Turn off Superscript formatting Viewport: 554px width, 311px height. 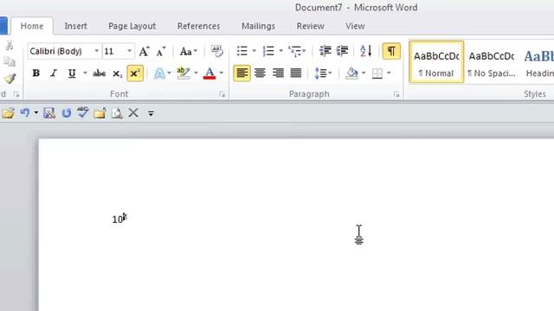[135, 73]
